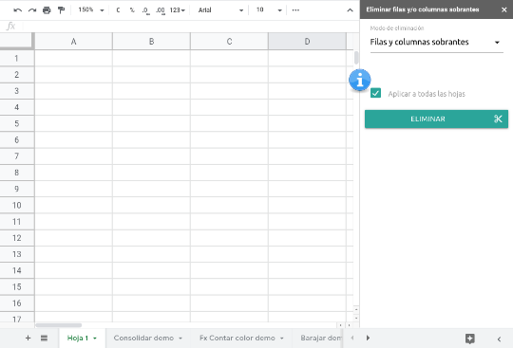Select row 16 header

pyautogui.click(x=17, y=303)
